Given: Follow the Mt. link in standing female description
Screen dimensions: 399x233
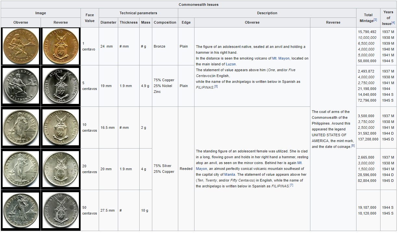Looking at the screenshot, I should tap(300, 163).
